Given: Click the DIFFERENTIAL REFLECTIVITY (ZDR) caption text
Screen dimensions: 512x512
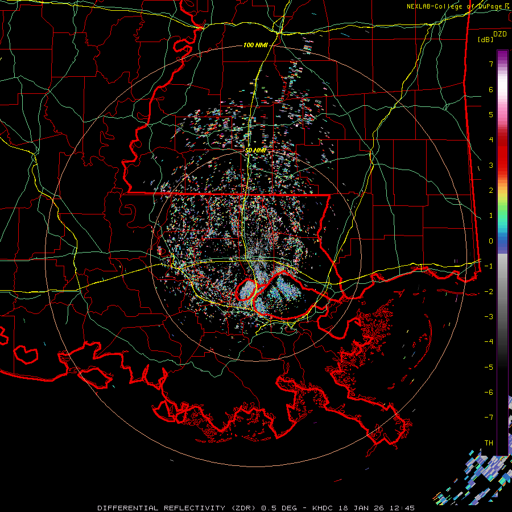Looking at the screenshot, I should [x=177, y=508].
